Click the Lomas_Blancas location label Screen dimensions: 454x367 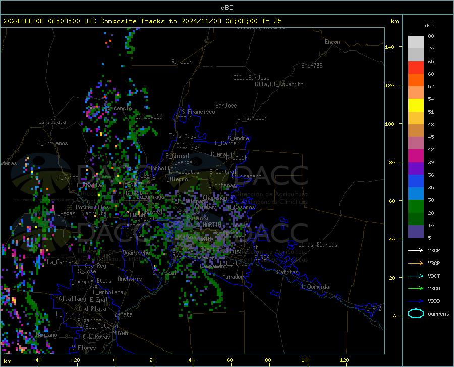point(318,245)
